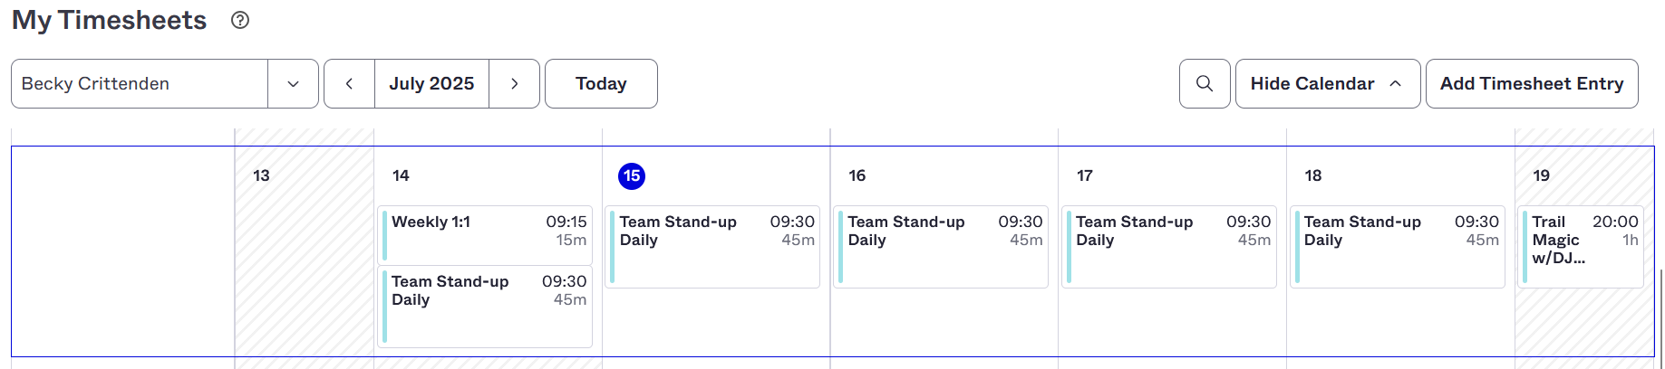Click the calendar's vertical scrollbar
Viewport: 1665px width, 369px height.
pyautogui.click(x=1661, y=317)
